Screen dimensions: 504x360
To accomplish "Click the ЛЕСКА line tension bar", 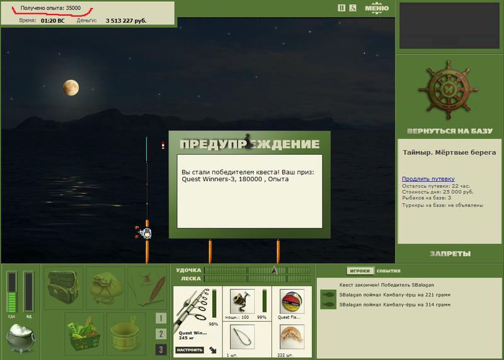I will point(258,278).
